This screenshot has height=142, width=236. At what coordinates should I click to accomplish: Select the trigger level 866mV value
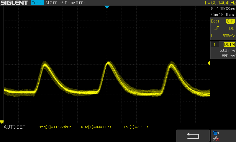coord(229,36)
